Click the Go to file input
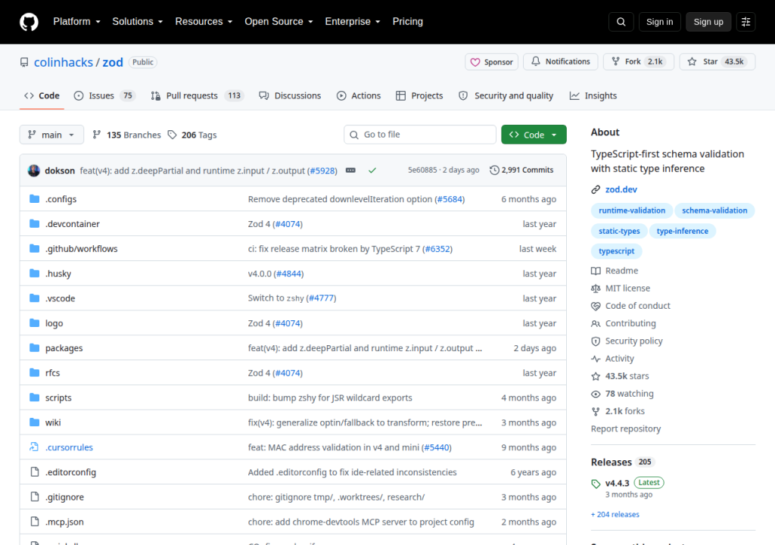 (420, 135)
